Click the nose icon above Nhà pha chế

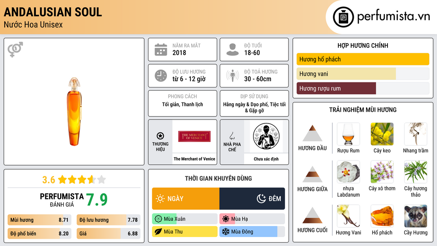pyautogui.click(x=232, y=136)
